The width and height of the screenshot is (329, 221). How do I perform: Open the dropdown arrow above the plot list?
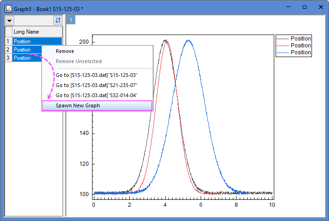(x=10, y=21)
